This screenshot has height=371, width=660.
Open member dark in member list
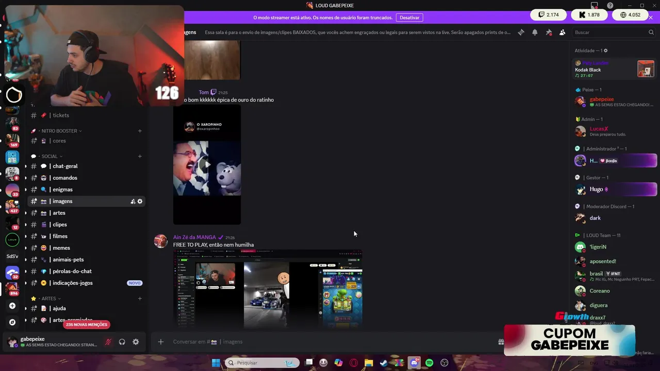point(615,218)
